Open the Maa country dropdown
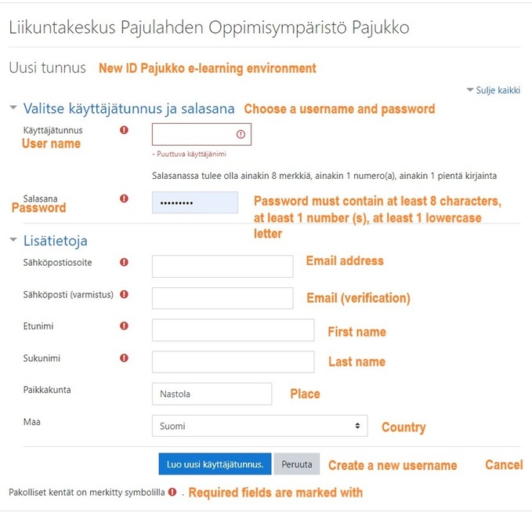The width and height of the screenshot is (532, 513). (x=259, y=426)
